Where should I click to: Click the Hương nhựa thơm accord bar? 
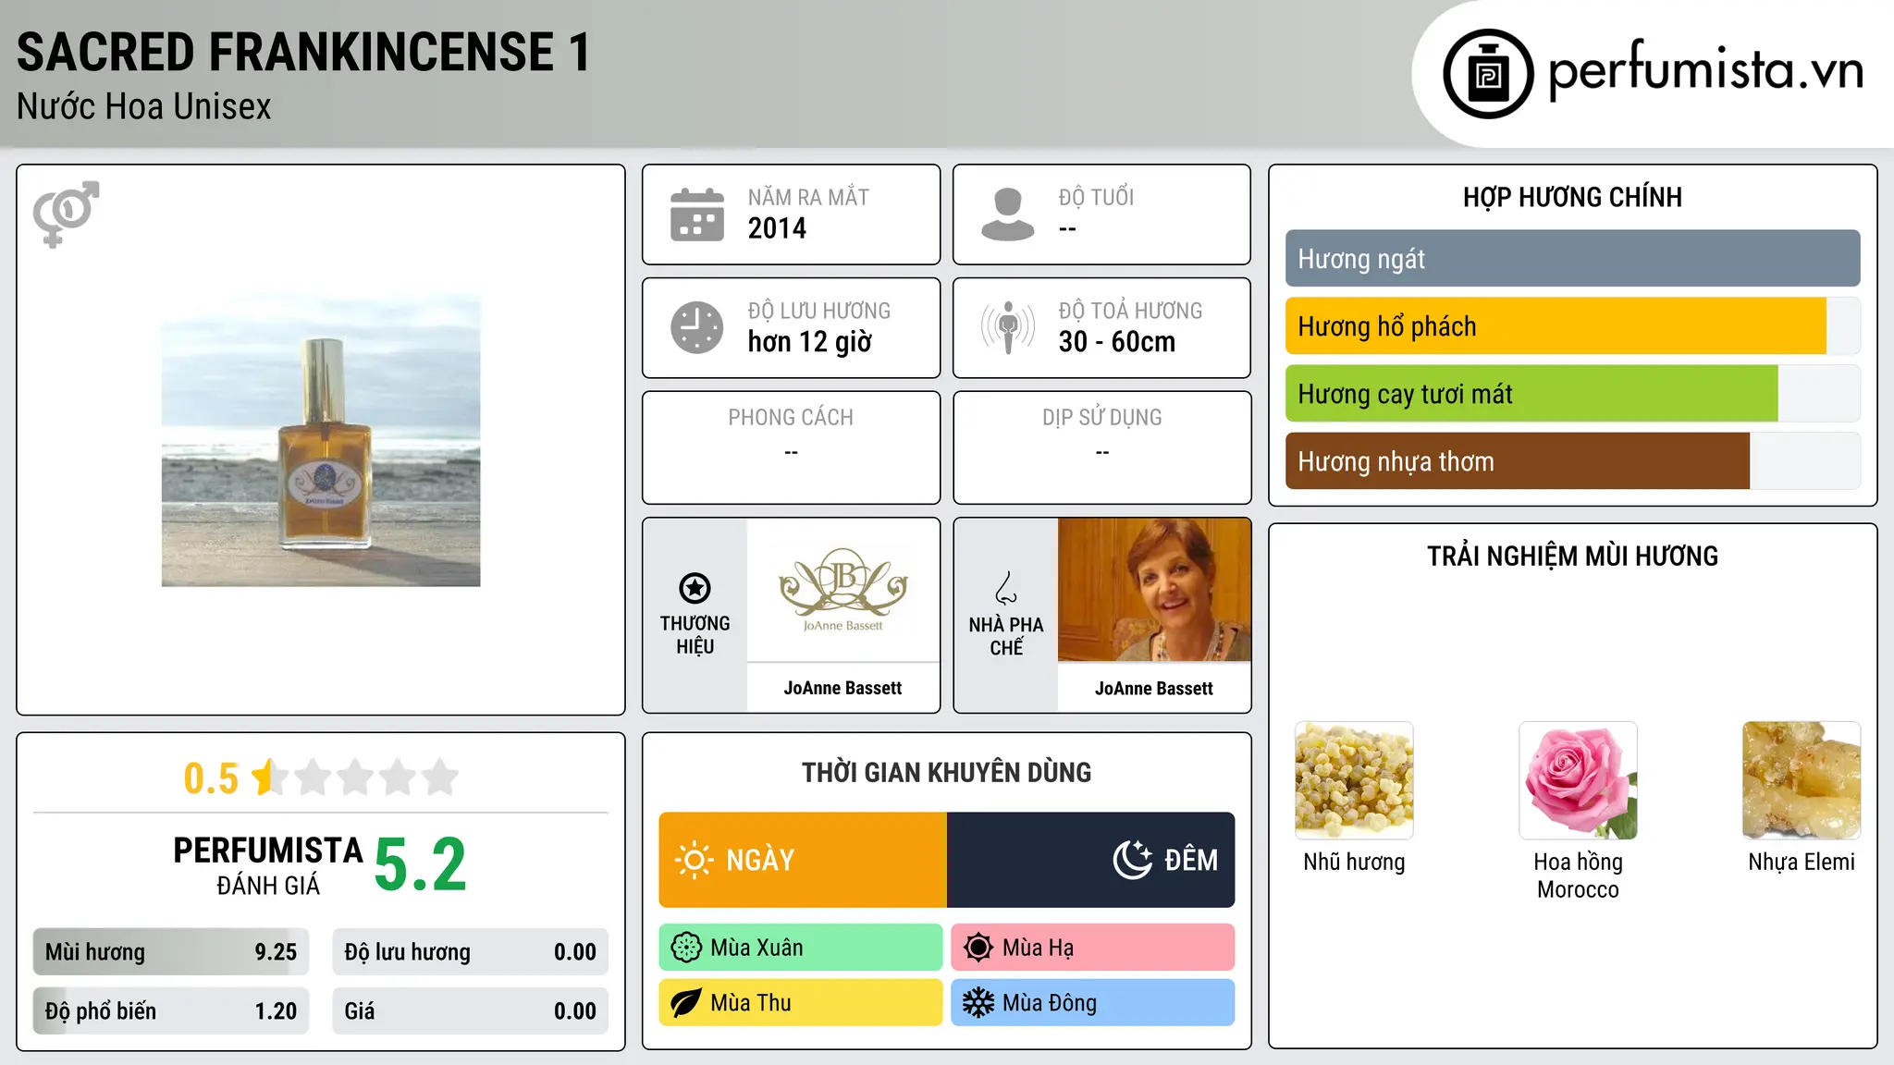pyautogui.click(x=1572, y=461)
